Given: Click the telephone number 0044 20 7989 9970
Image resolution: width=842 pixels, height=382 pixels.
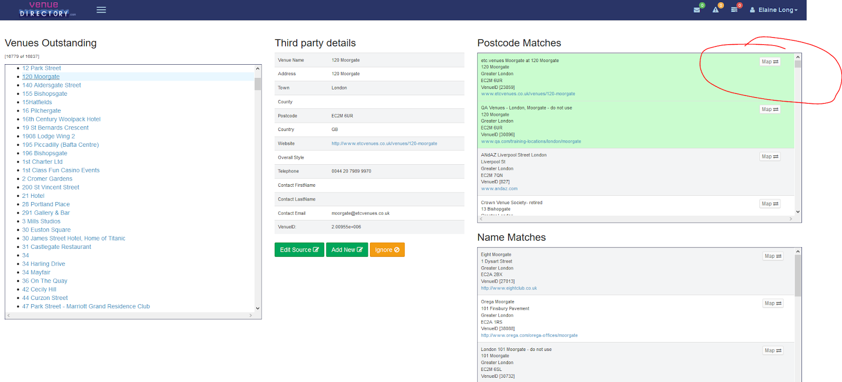Looking at the screenshot, I should 352,172.
